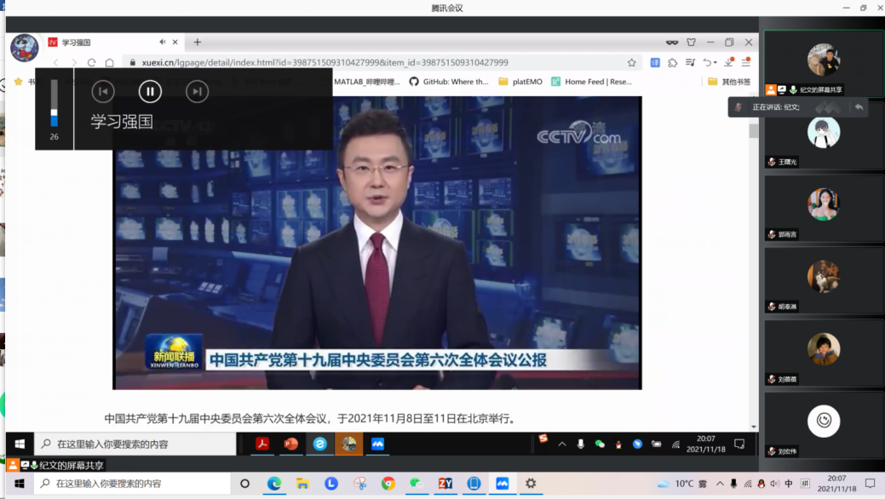The height and width of the screenshot is (499, 885).
Task: Click the reply arrow in speaking bar
Action: click(x=859, y=107)
